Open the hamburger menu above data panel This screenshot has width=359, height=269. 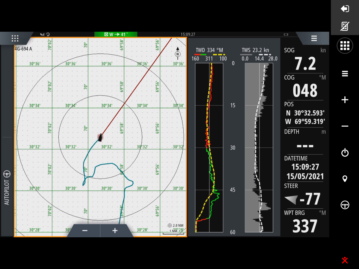[x=314, y=38]
